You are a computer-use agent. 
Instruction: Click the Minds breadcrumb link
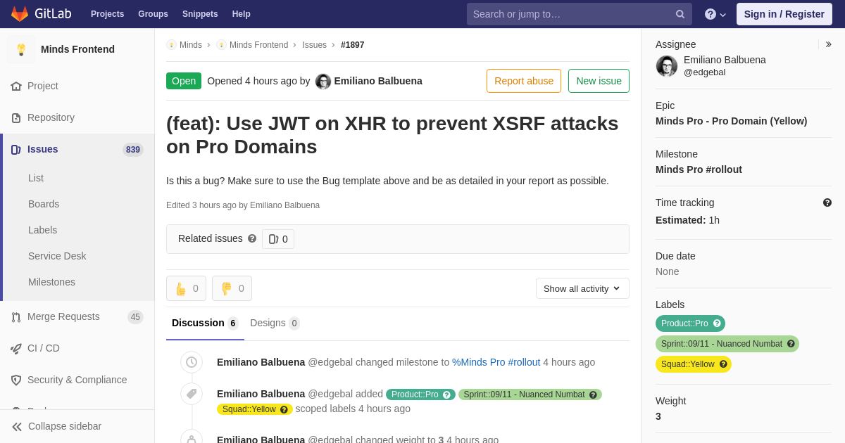[x=191, y=45]
